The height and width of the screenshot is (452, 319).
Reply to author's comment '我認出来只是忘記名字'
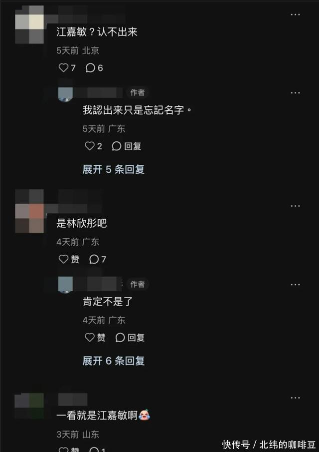pos(126,146)
